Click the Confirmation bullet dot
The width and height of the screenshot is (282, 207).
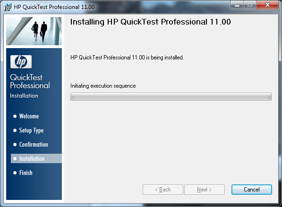click(x=15, y=145)
